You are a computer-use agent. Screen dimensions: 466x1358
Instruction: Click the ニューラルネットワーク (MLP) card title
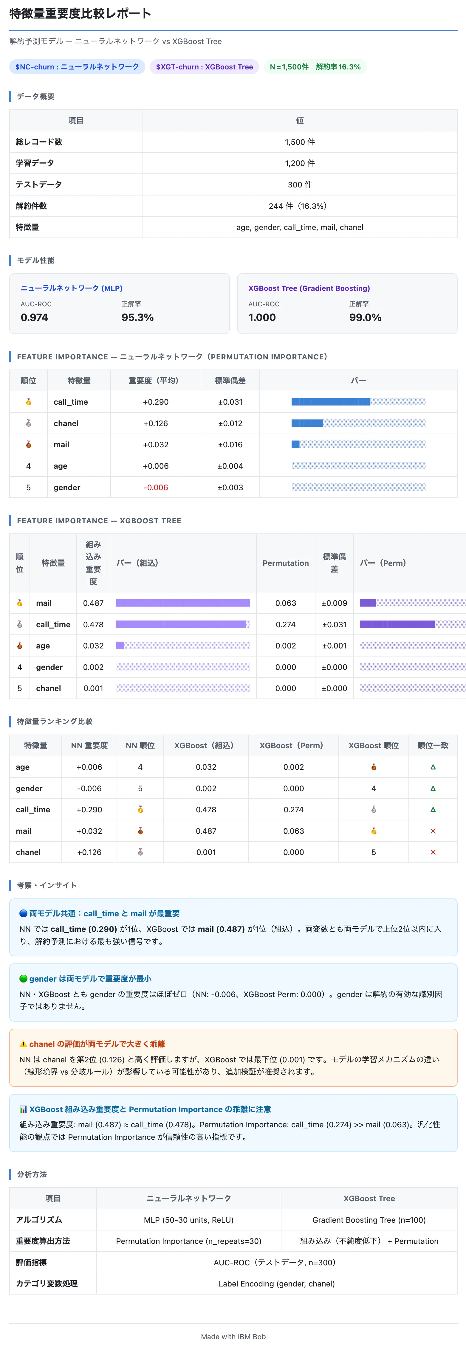tap(72, 288)
